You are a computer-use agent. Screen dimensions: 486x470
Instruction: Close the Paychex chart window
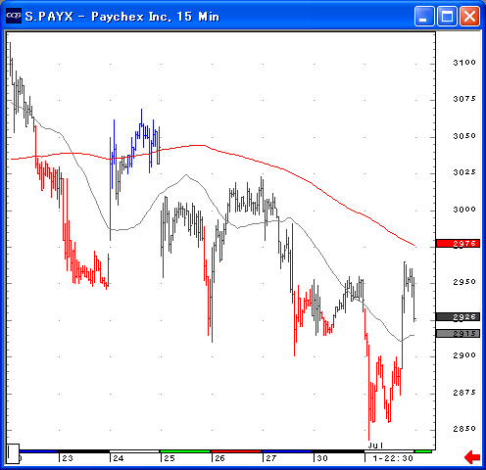tap(469, 16)
